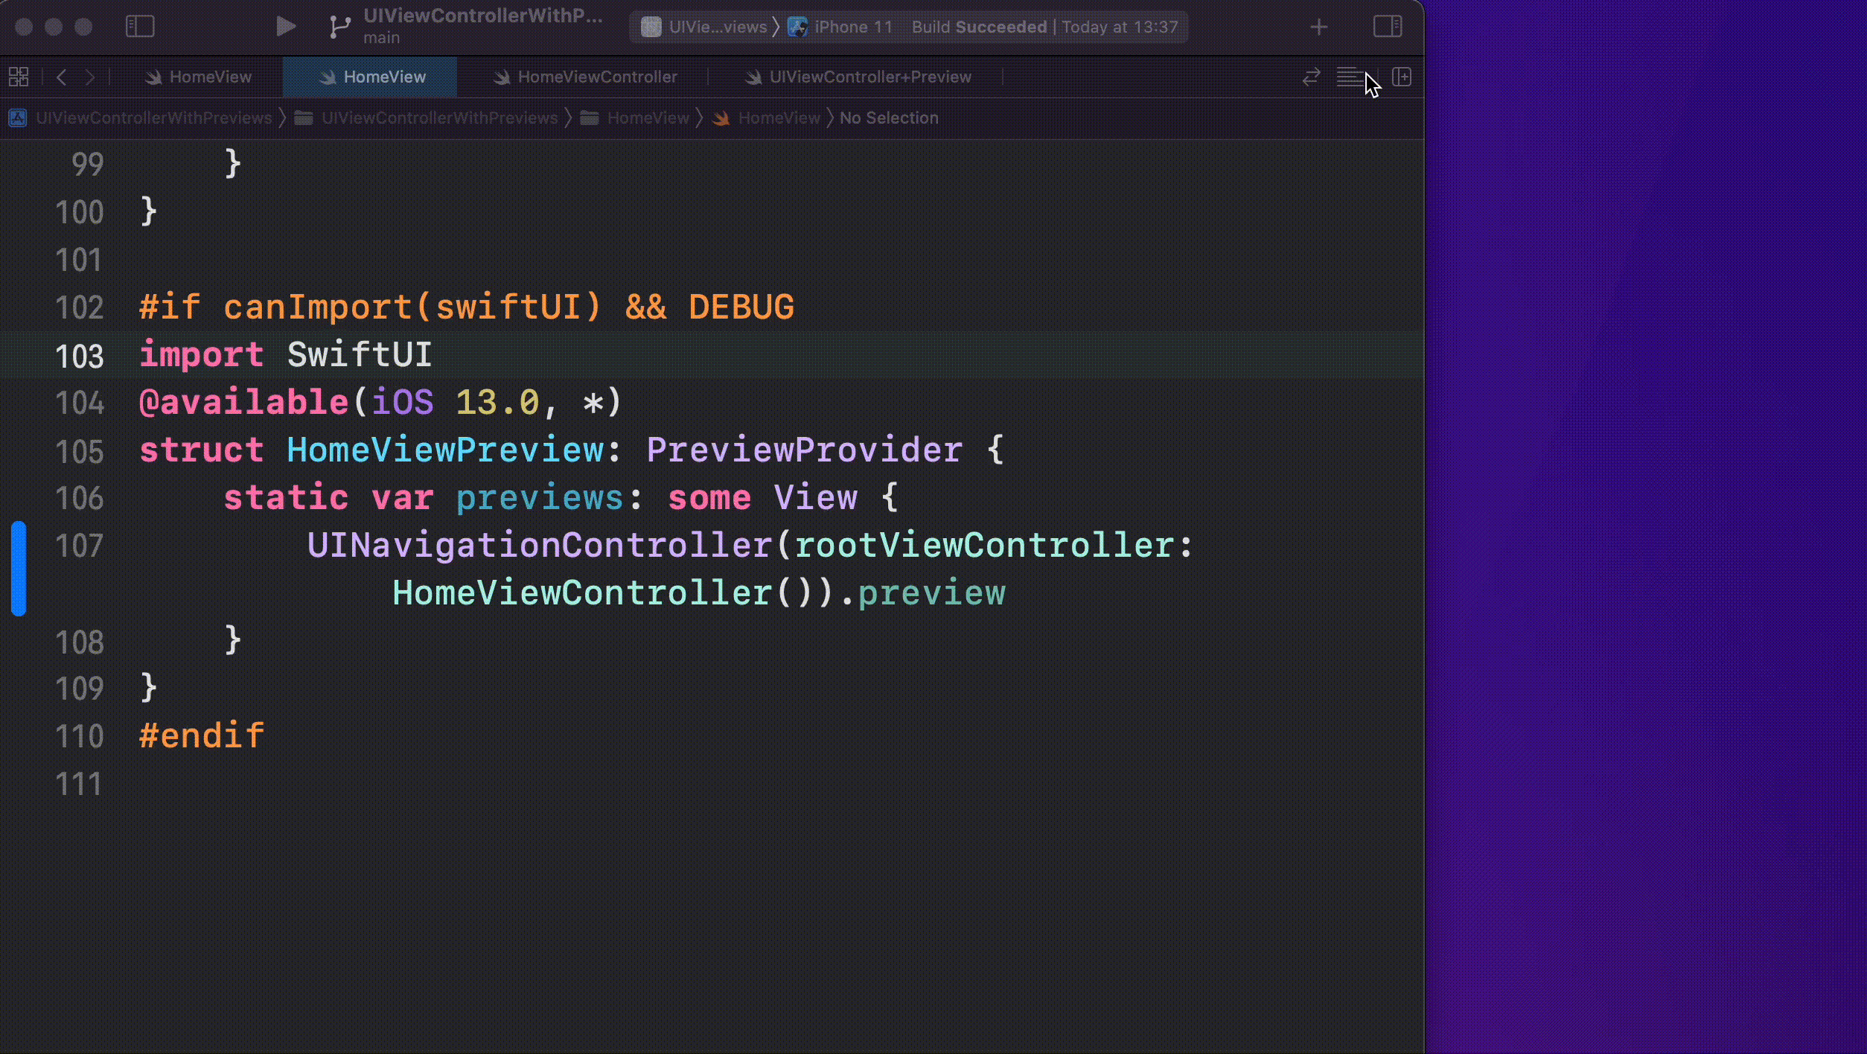Image resolution: width=1867 pixels, height=1054 pixels.
Task: Open Build Succeeded activity status
Action: click(1044, 27)
